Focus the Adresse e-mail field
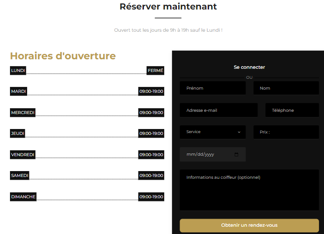 tap(219, 110)
